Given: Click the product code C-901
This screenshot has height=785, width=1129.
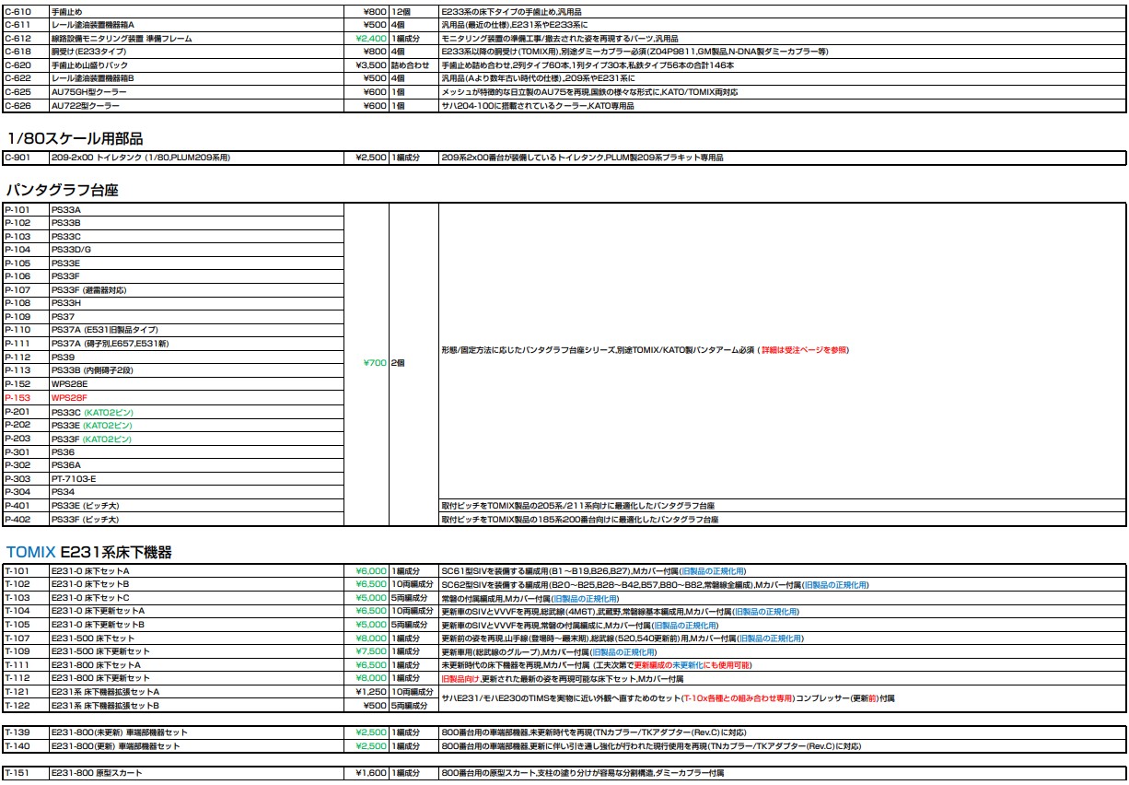Looking at the screenshot, I should pyautogui.click(x=17, y=158).
